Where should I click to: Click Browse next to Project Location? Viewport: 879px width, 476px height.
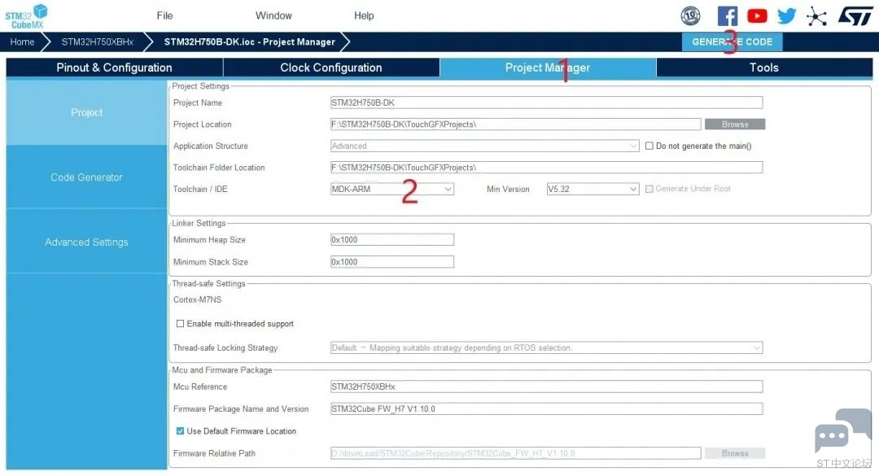[735, 124]
